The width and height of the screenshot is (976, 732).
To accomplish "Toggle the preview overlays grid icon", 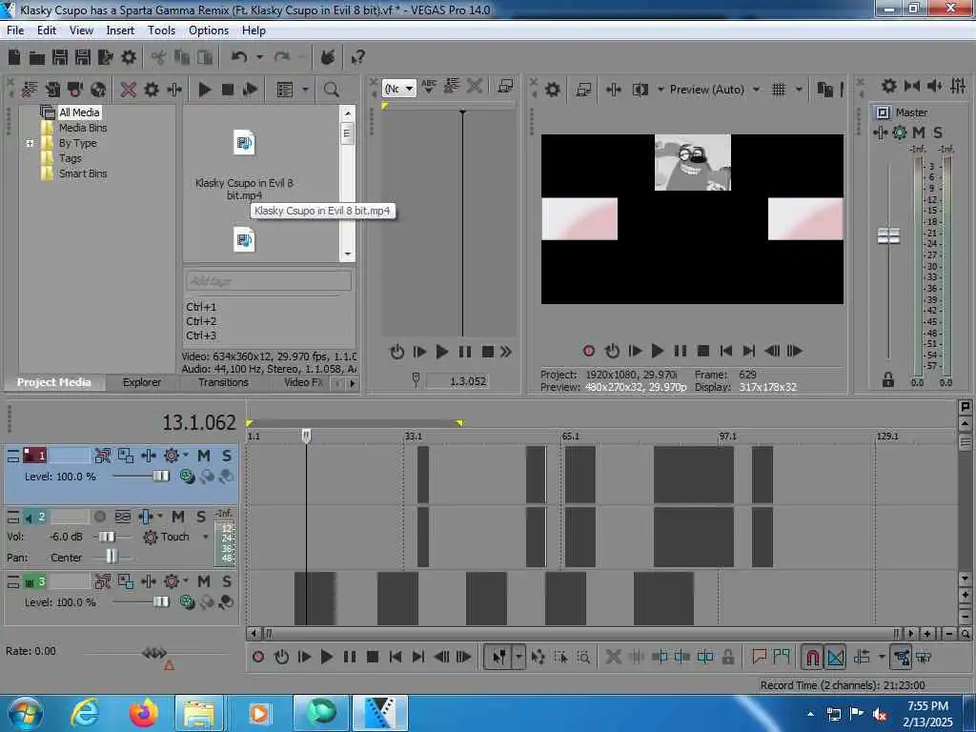I will tap(778, 90).
